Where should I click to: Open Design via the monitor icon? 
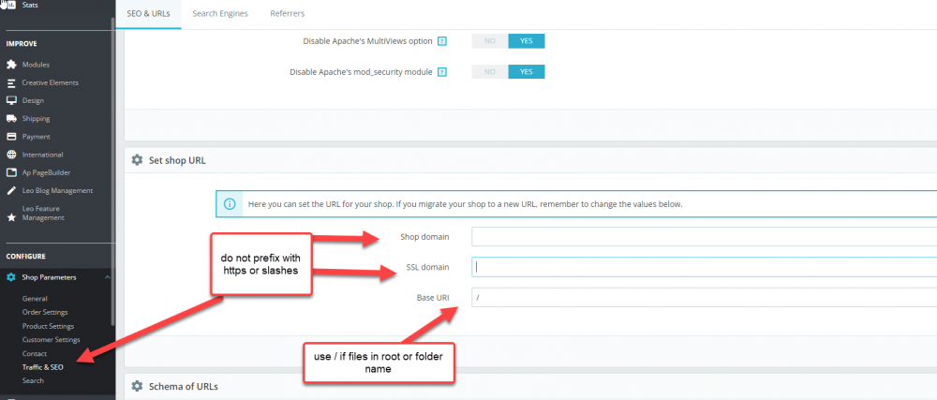(x=10, y=100)
